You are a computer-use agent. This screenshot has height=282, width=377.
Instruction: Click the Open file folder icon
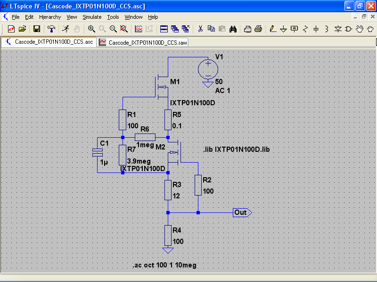[x=22, y=29]
